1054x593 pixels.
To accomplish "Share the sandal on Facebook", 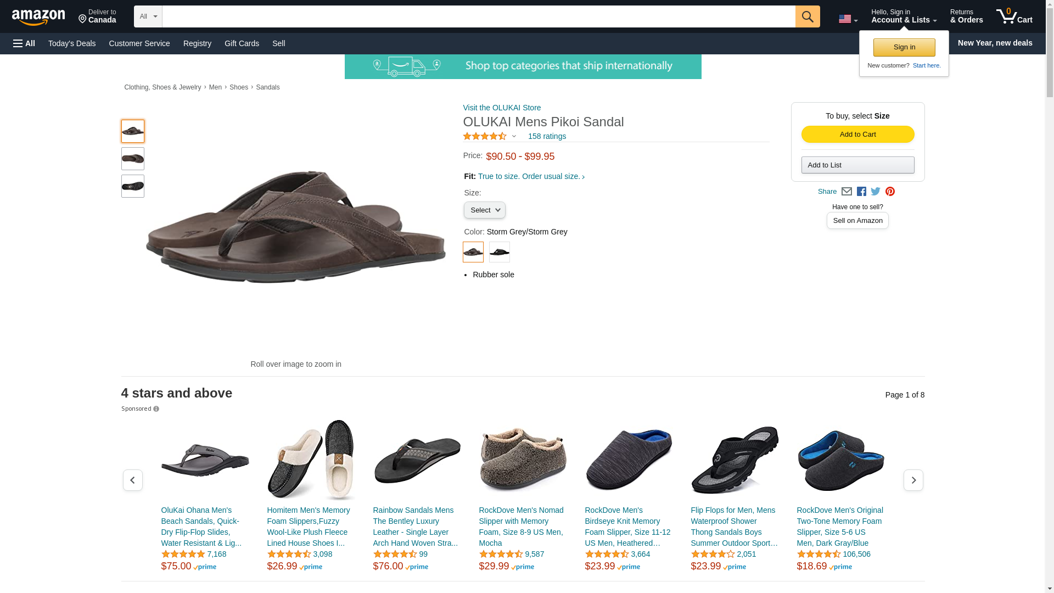I will (x=861, y=192).
